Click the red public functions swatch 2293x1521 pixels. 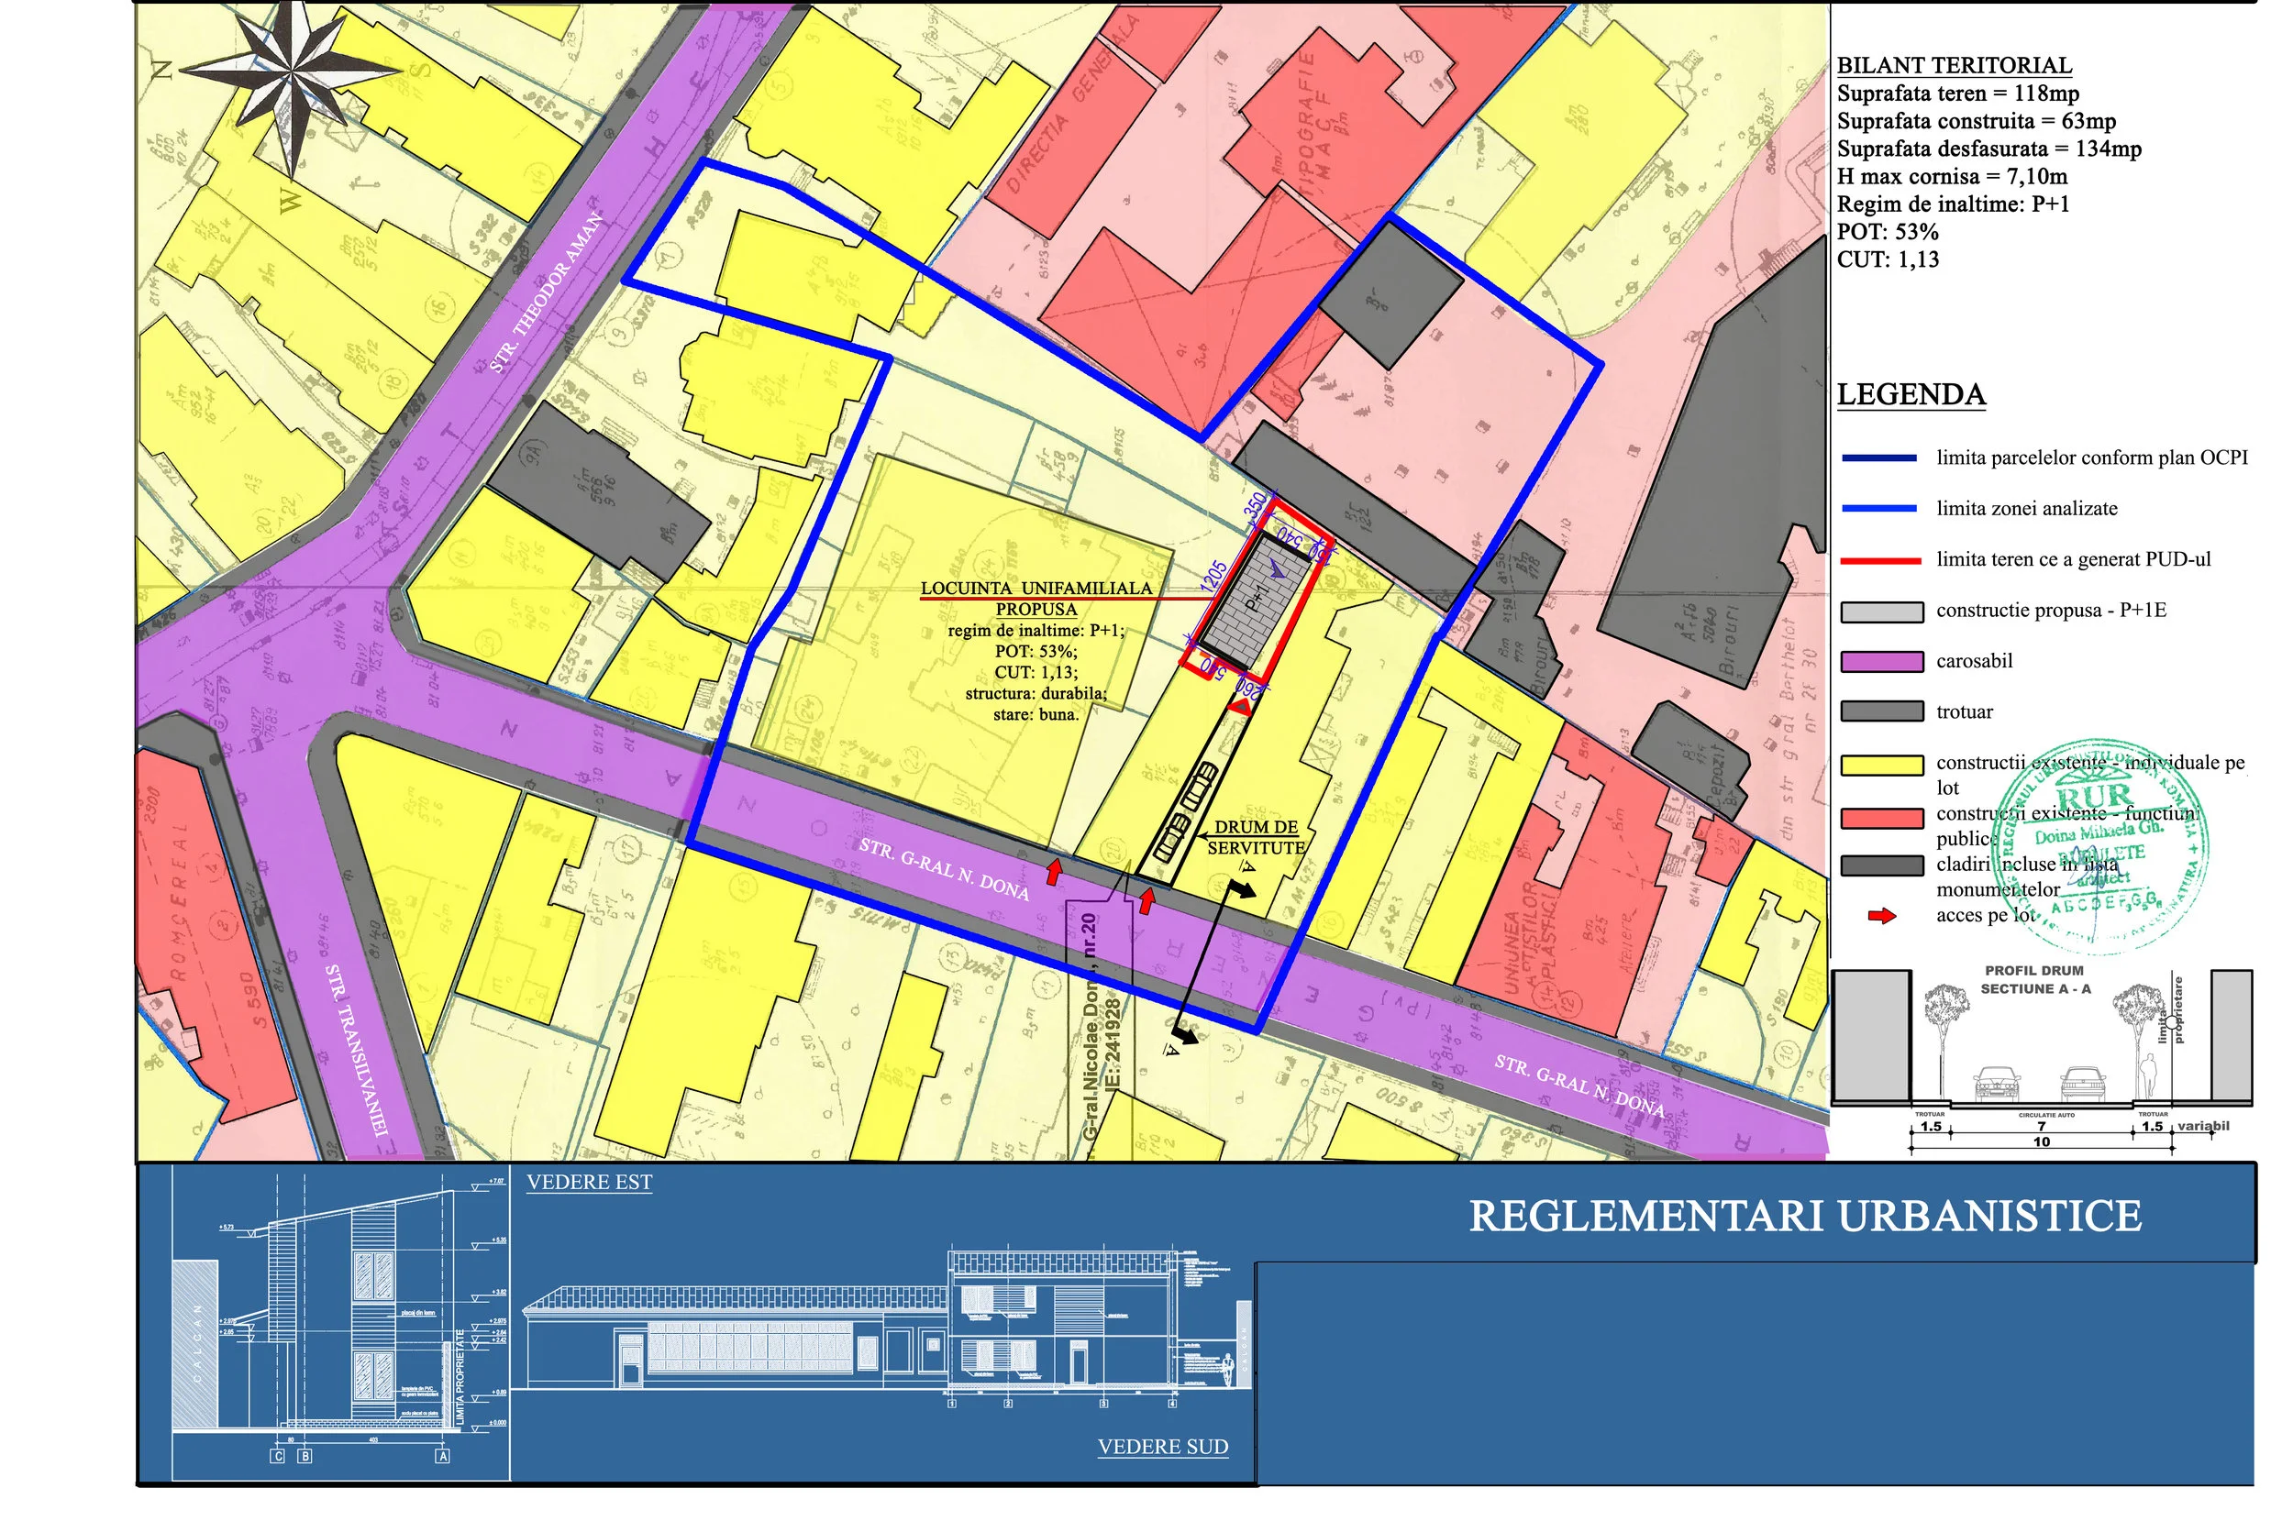[1881, 818]
